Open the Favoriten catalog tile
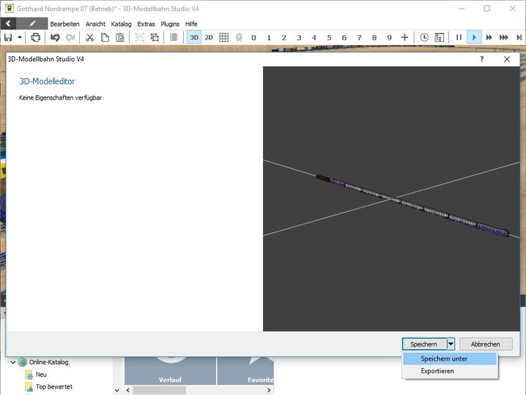This screenshot has height=395, width=526. point(245,370)
